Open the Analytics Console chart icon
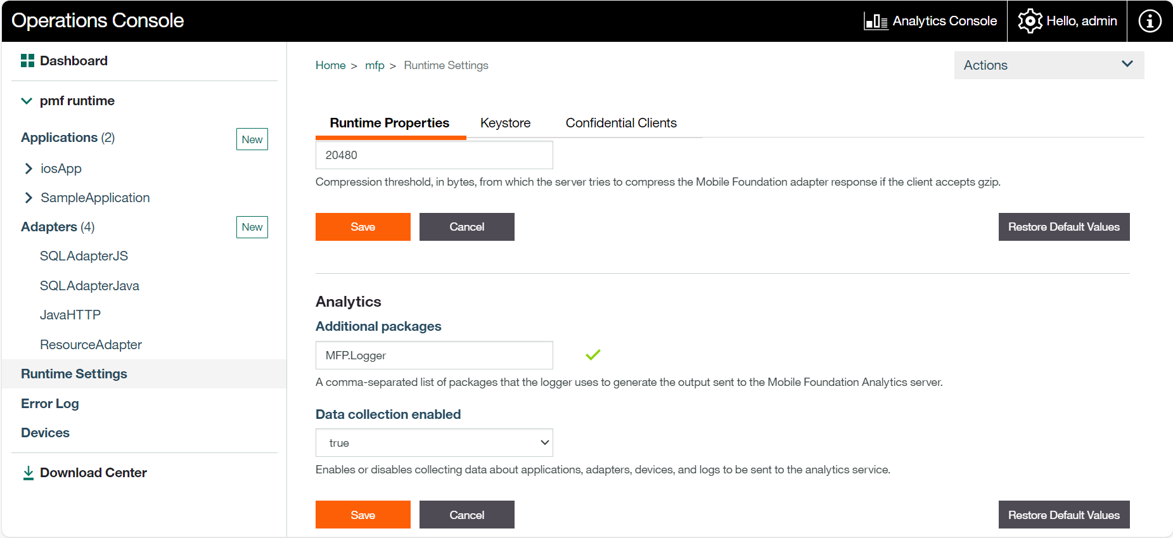Viewport: 1173px width, 538px height. click(876, 22)
